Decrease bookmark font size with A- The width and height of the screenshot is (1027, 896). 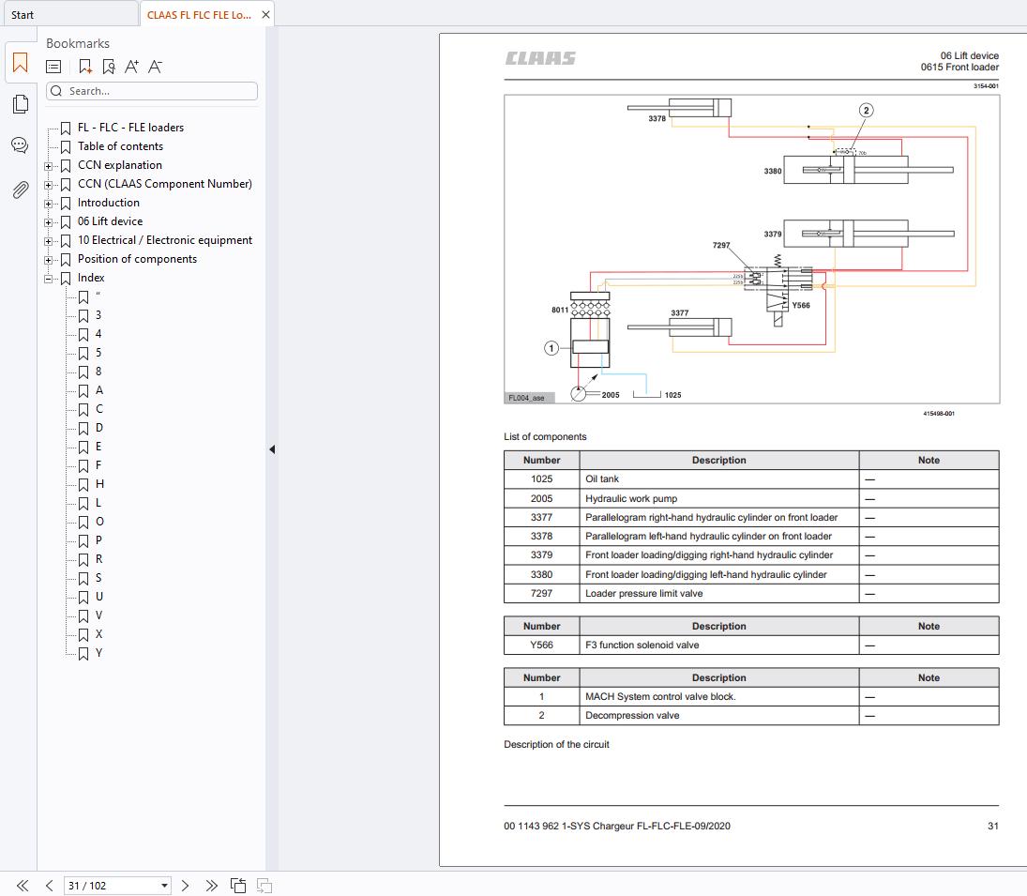[x=156, y=67]
